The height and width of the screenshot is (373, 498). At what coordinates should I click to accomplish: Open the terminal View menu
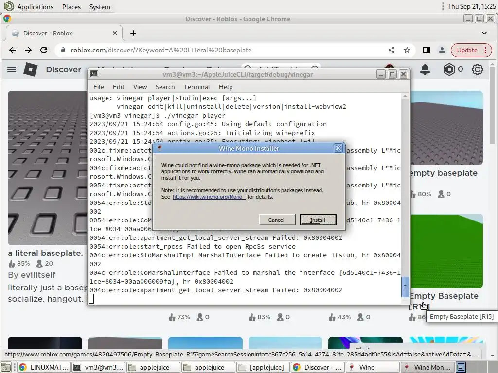tap(140, 87)
